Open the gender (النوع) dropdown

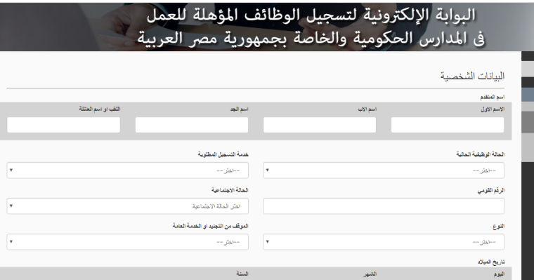[384, 242]
